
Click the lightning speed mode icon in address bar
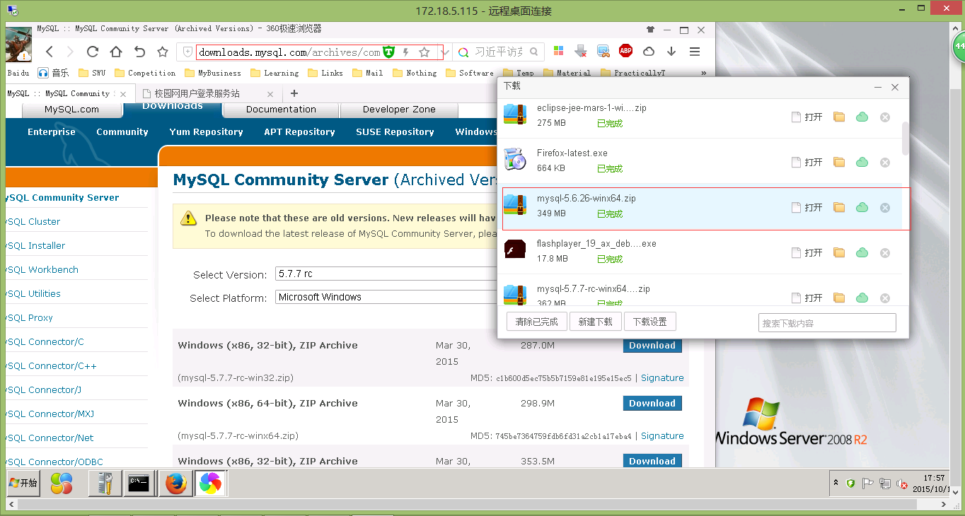(x=406, y=52)
